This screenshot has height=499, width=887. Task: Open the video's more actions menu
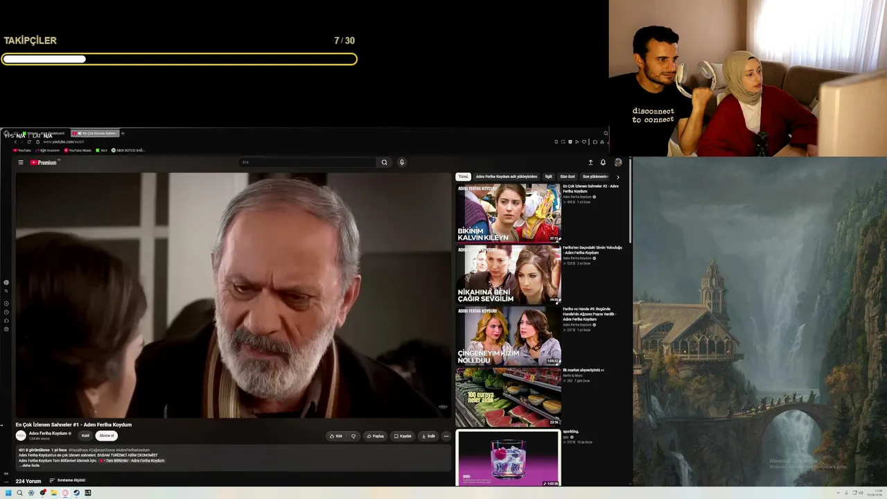(x=446, y=436)
